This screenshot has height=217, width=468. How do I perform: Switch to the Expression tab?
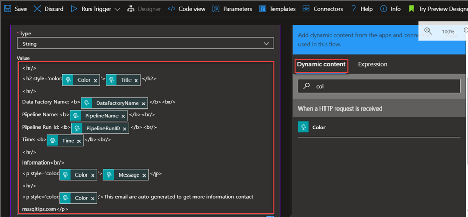(372, 64)
